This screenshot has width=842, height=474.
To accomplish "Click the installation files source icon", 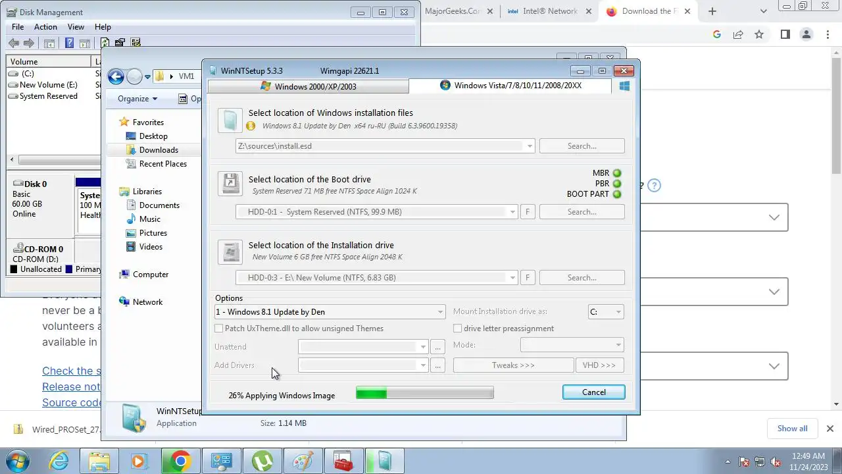I will pos(230,120).
